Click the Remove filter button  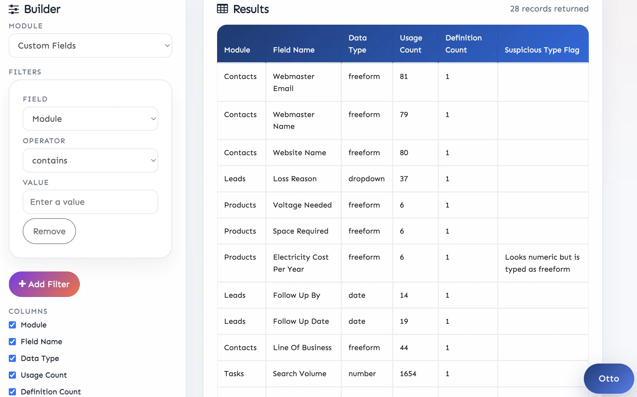[x=49, y=231]
